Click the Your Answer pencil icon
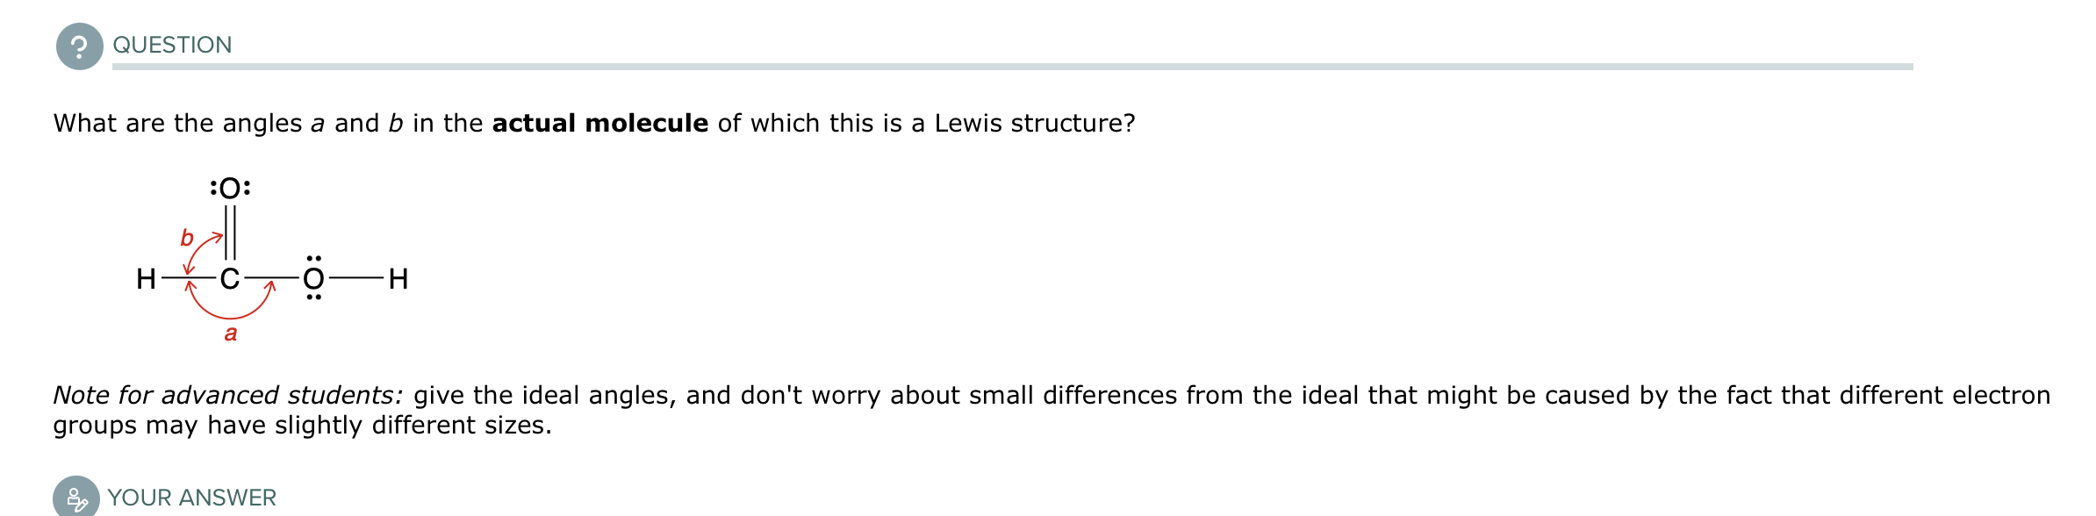Image resolution: width=2096 pixels, height=516 pixels. 76,498
